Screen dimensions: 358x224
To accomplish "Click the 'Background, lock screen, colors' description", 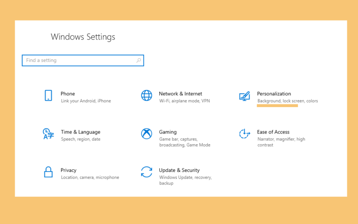I will [288, 101].
